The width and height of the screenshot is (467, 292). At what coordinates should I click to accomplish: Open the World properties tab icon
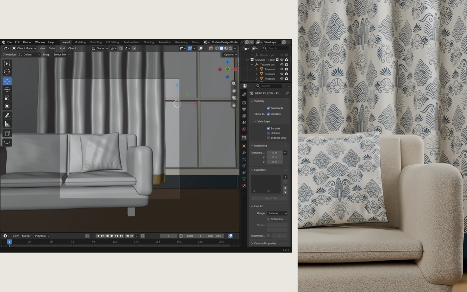tap(244, 129)
